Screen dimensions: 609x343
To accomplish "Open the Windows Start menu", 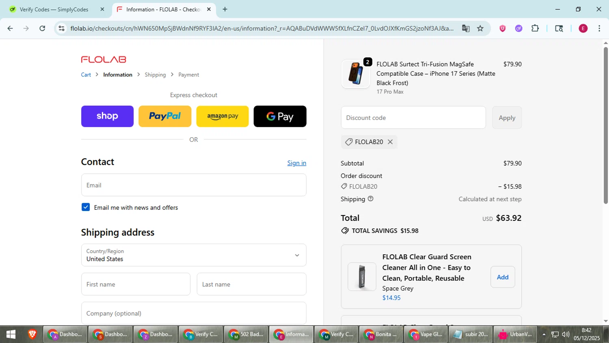I will click(x=11, y=334).
